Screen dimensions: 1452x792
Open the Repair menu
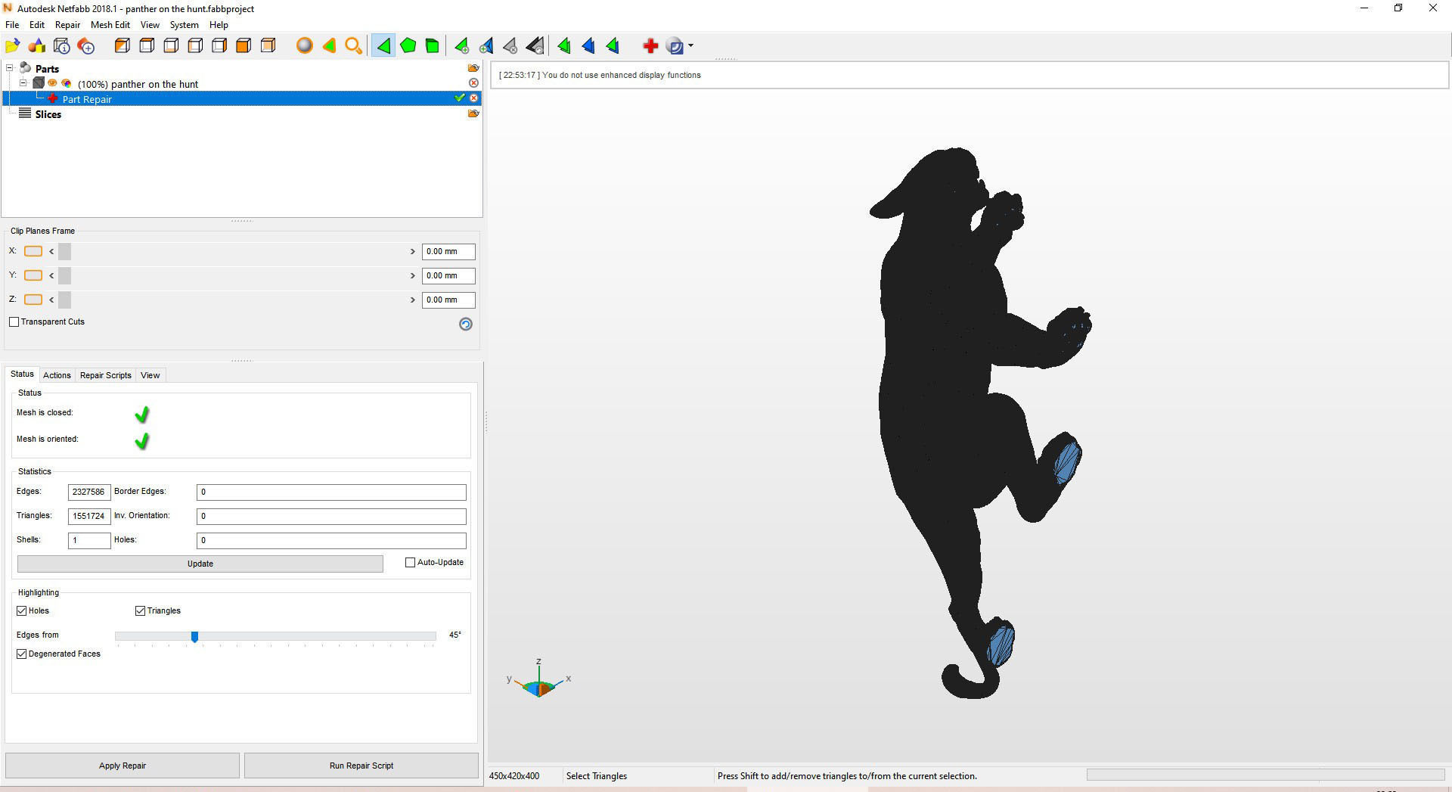67,25
